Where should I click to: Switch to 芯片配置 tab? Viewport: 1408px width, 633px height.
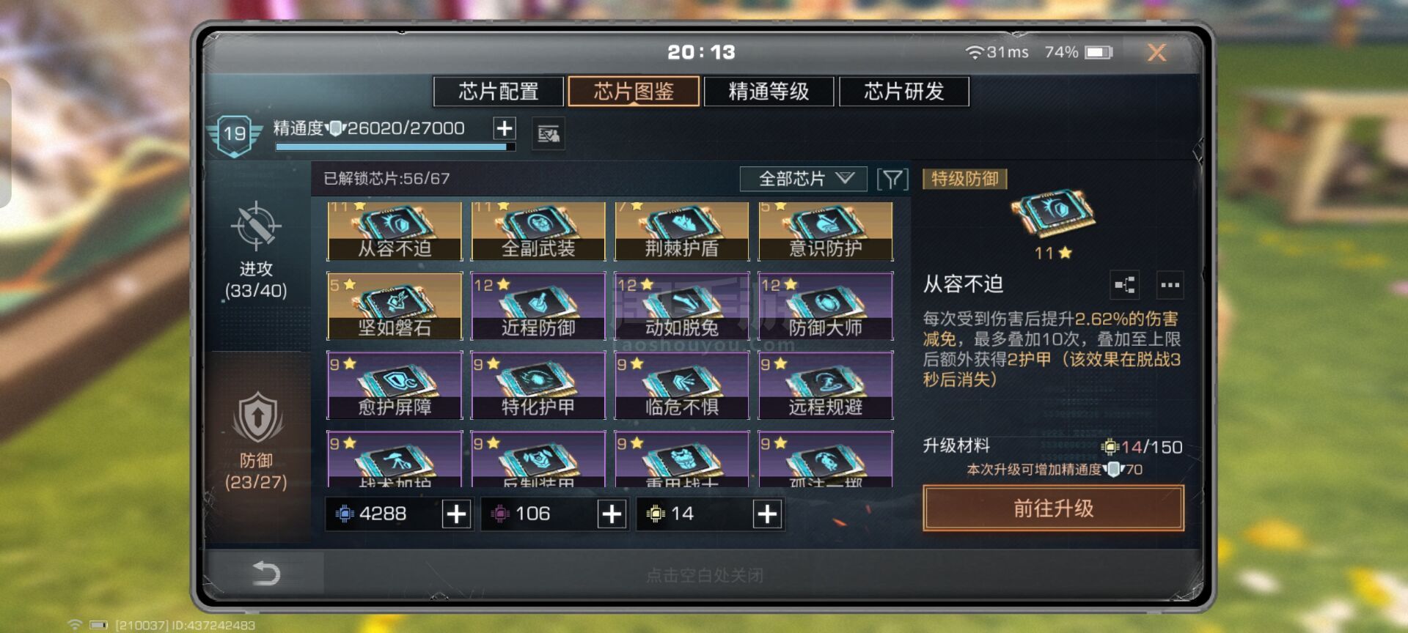(499, 92)
